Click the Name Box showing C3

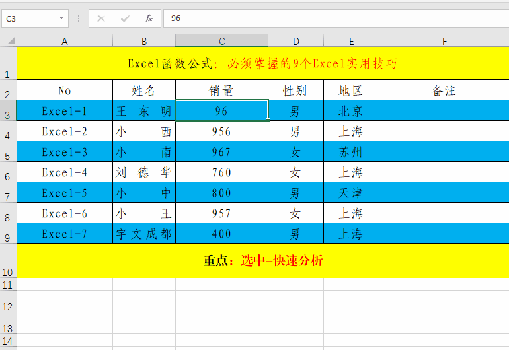click(35, 18)
